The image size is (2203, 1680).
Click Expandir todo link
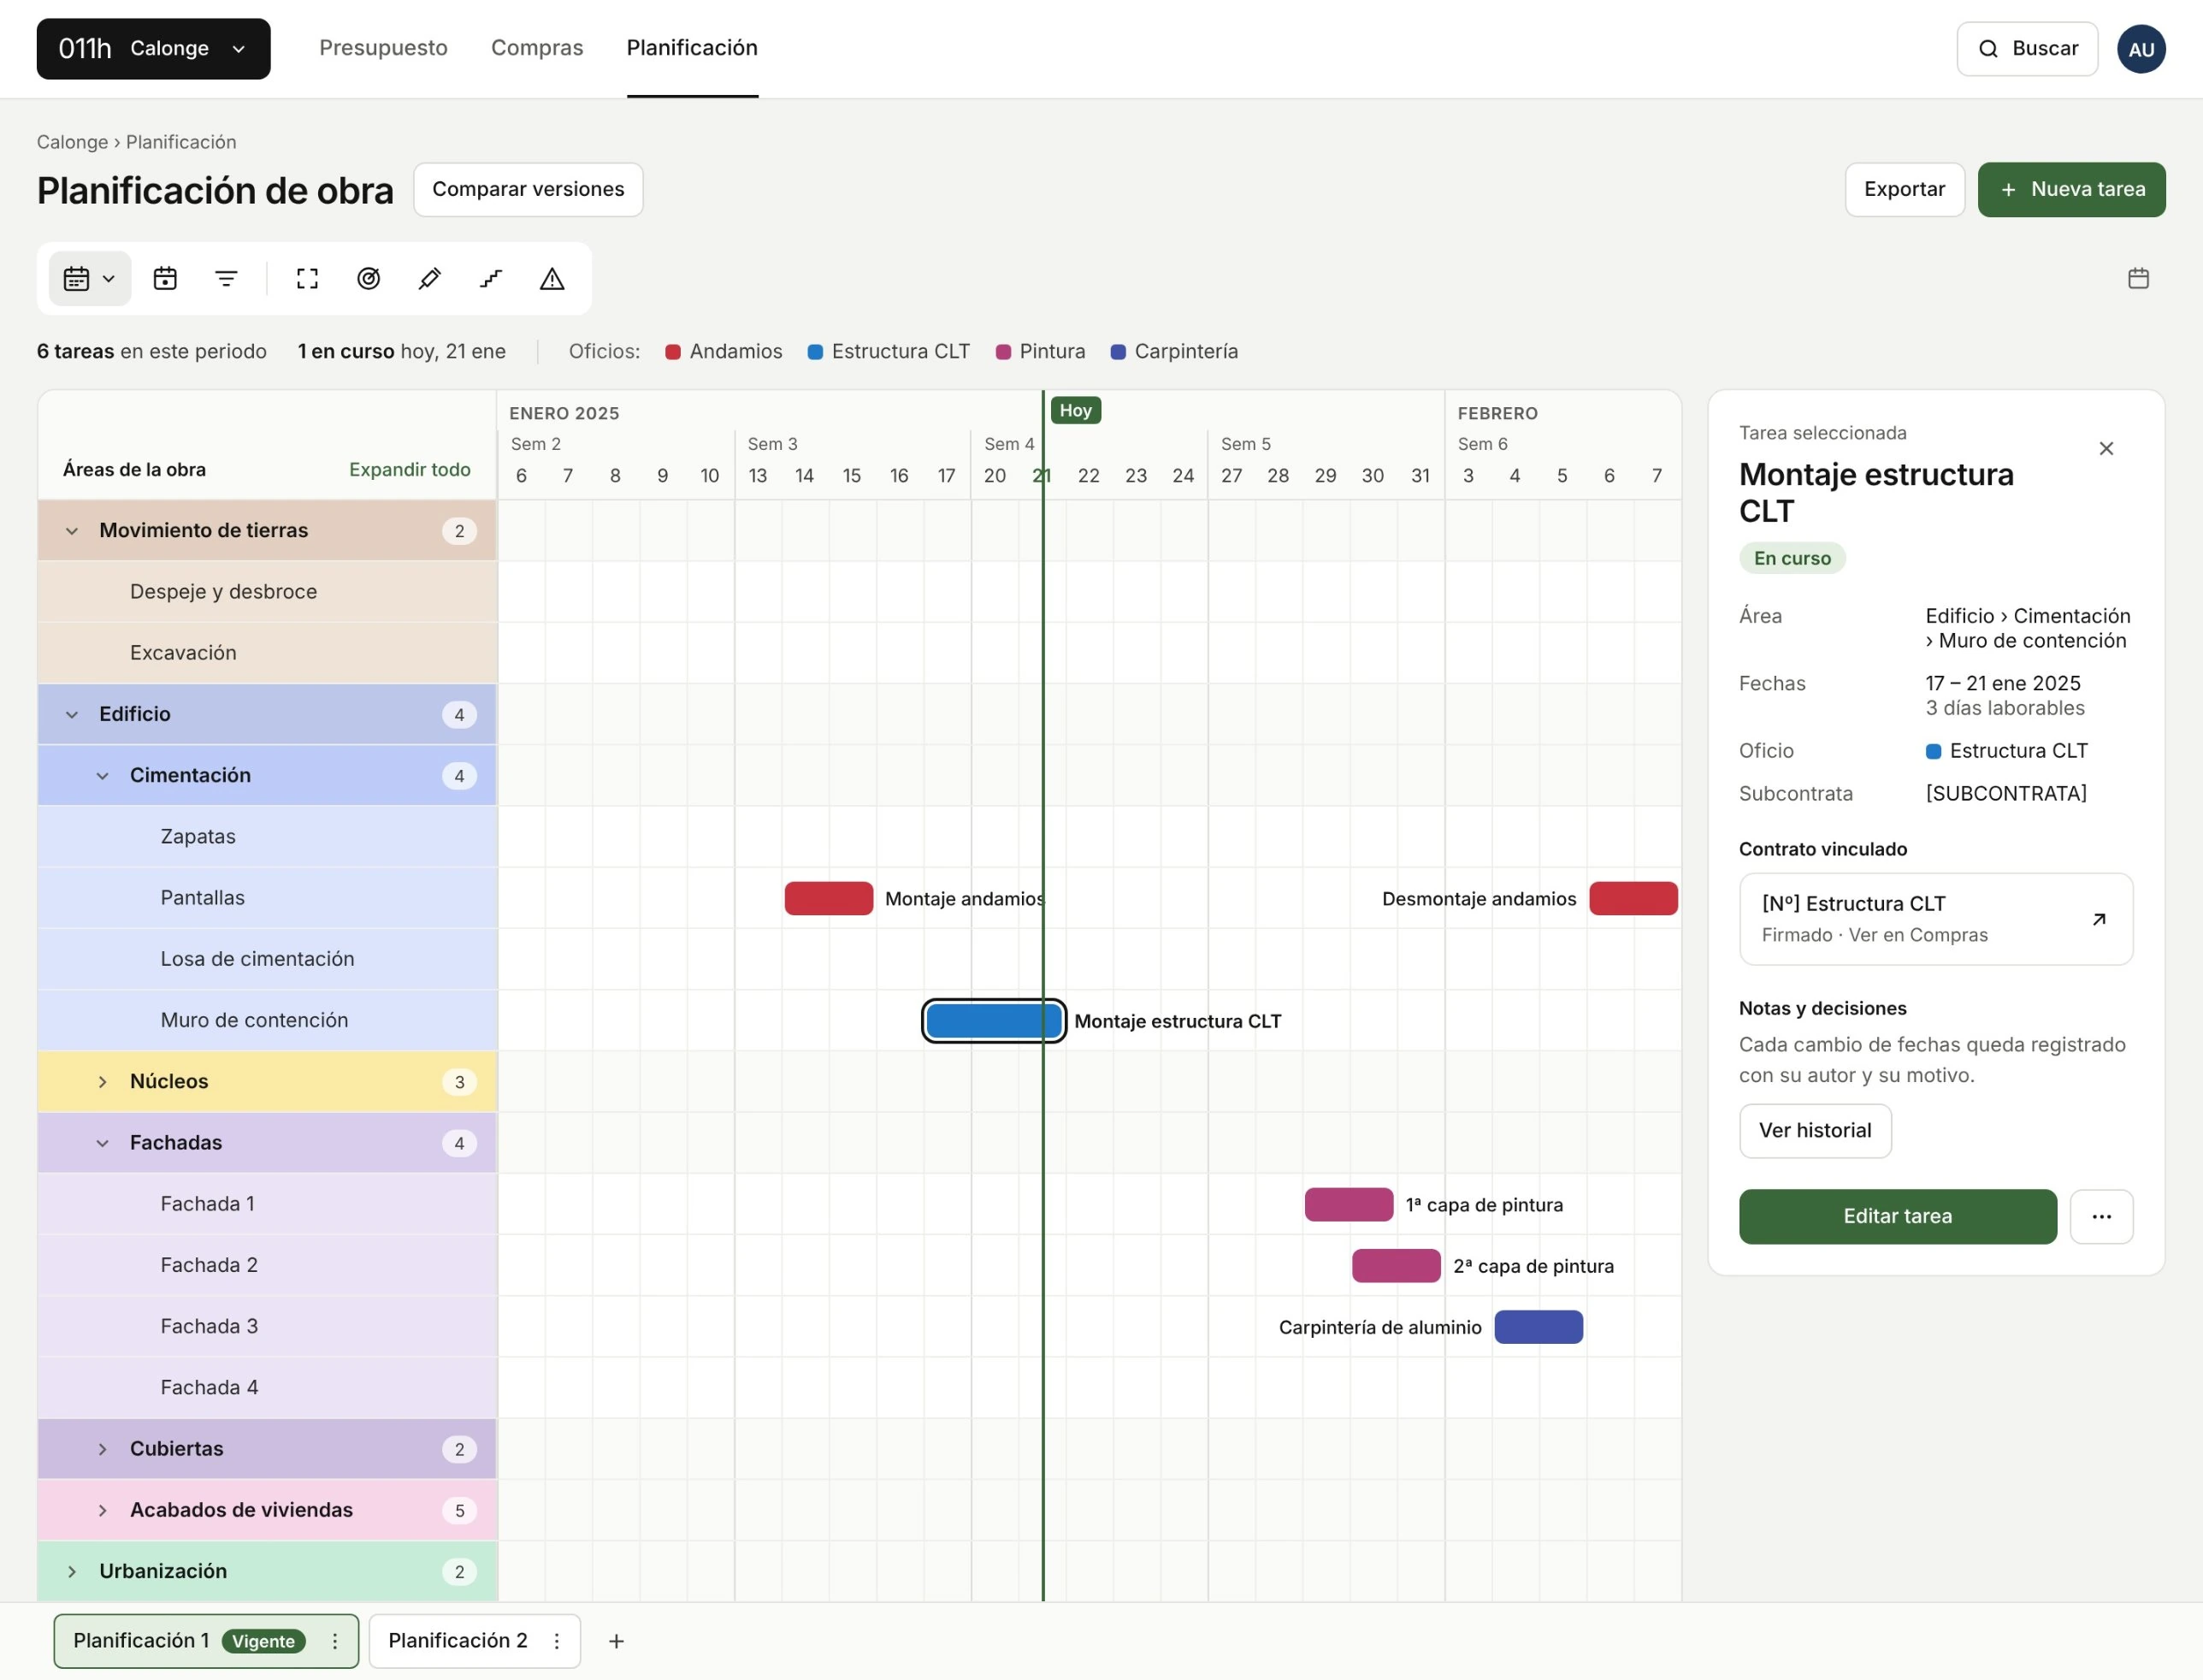coord(410,470)
